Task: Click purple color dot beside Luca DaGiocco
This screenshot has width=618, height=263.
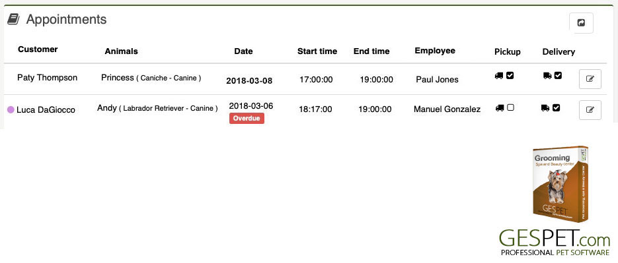Action: coord(11,110)
